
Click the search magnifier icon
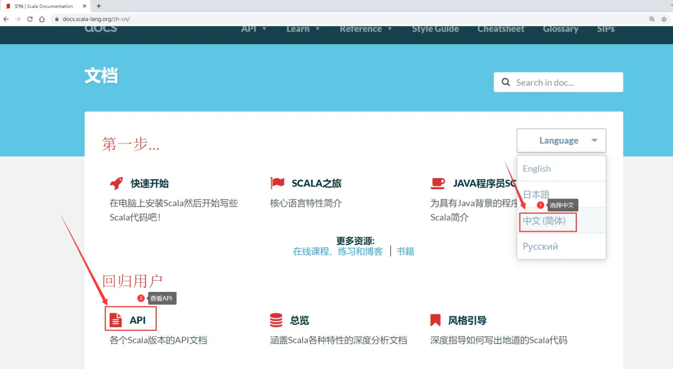[x=506, y=82]
